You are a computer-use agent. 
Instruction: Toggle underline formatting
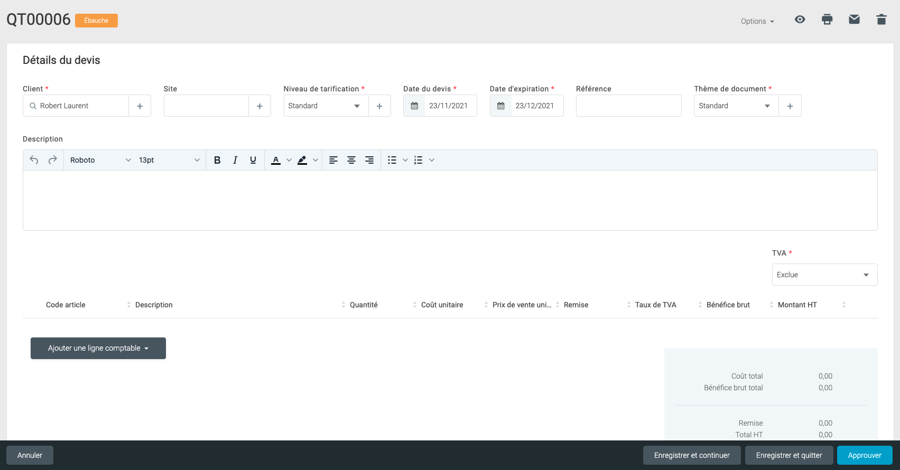(253, 160)
